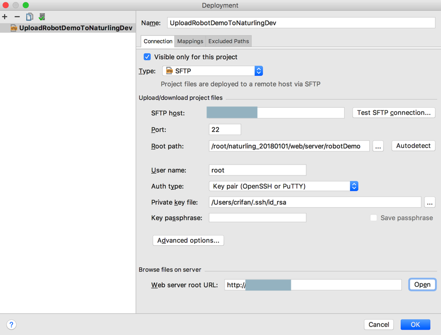The image size is (441, 335).
Task: Set server as default with checkmark icon
Action: (42, 17)
